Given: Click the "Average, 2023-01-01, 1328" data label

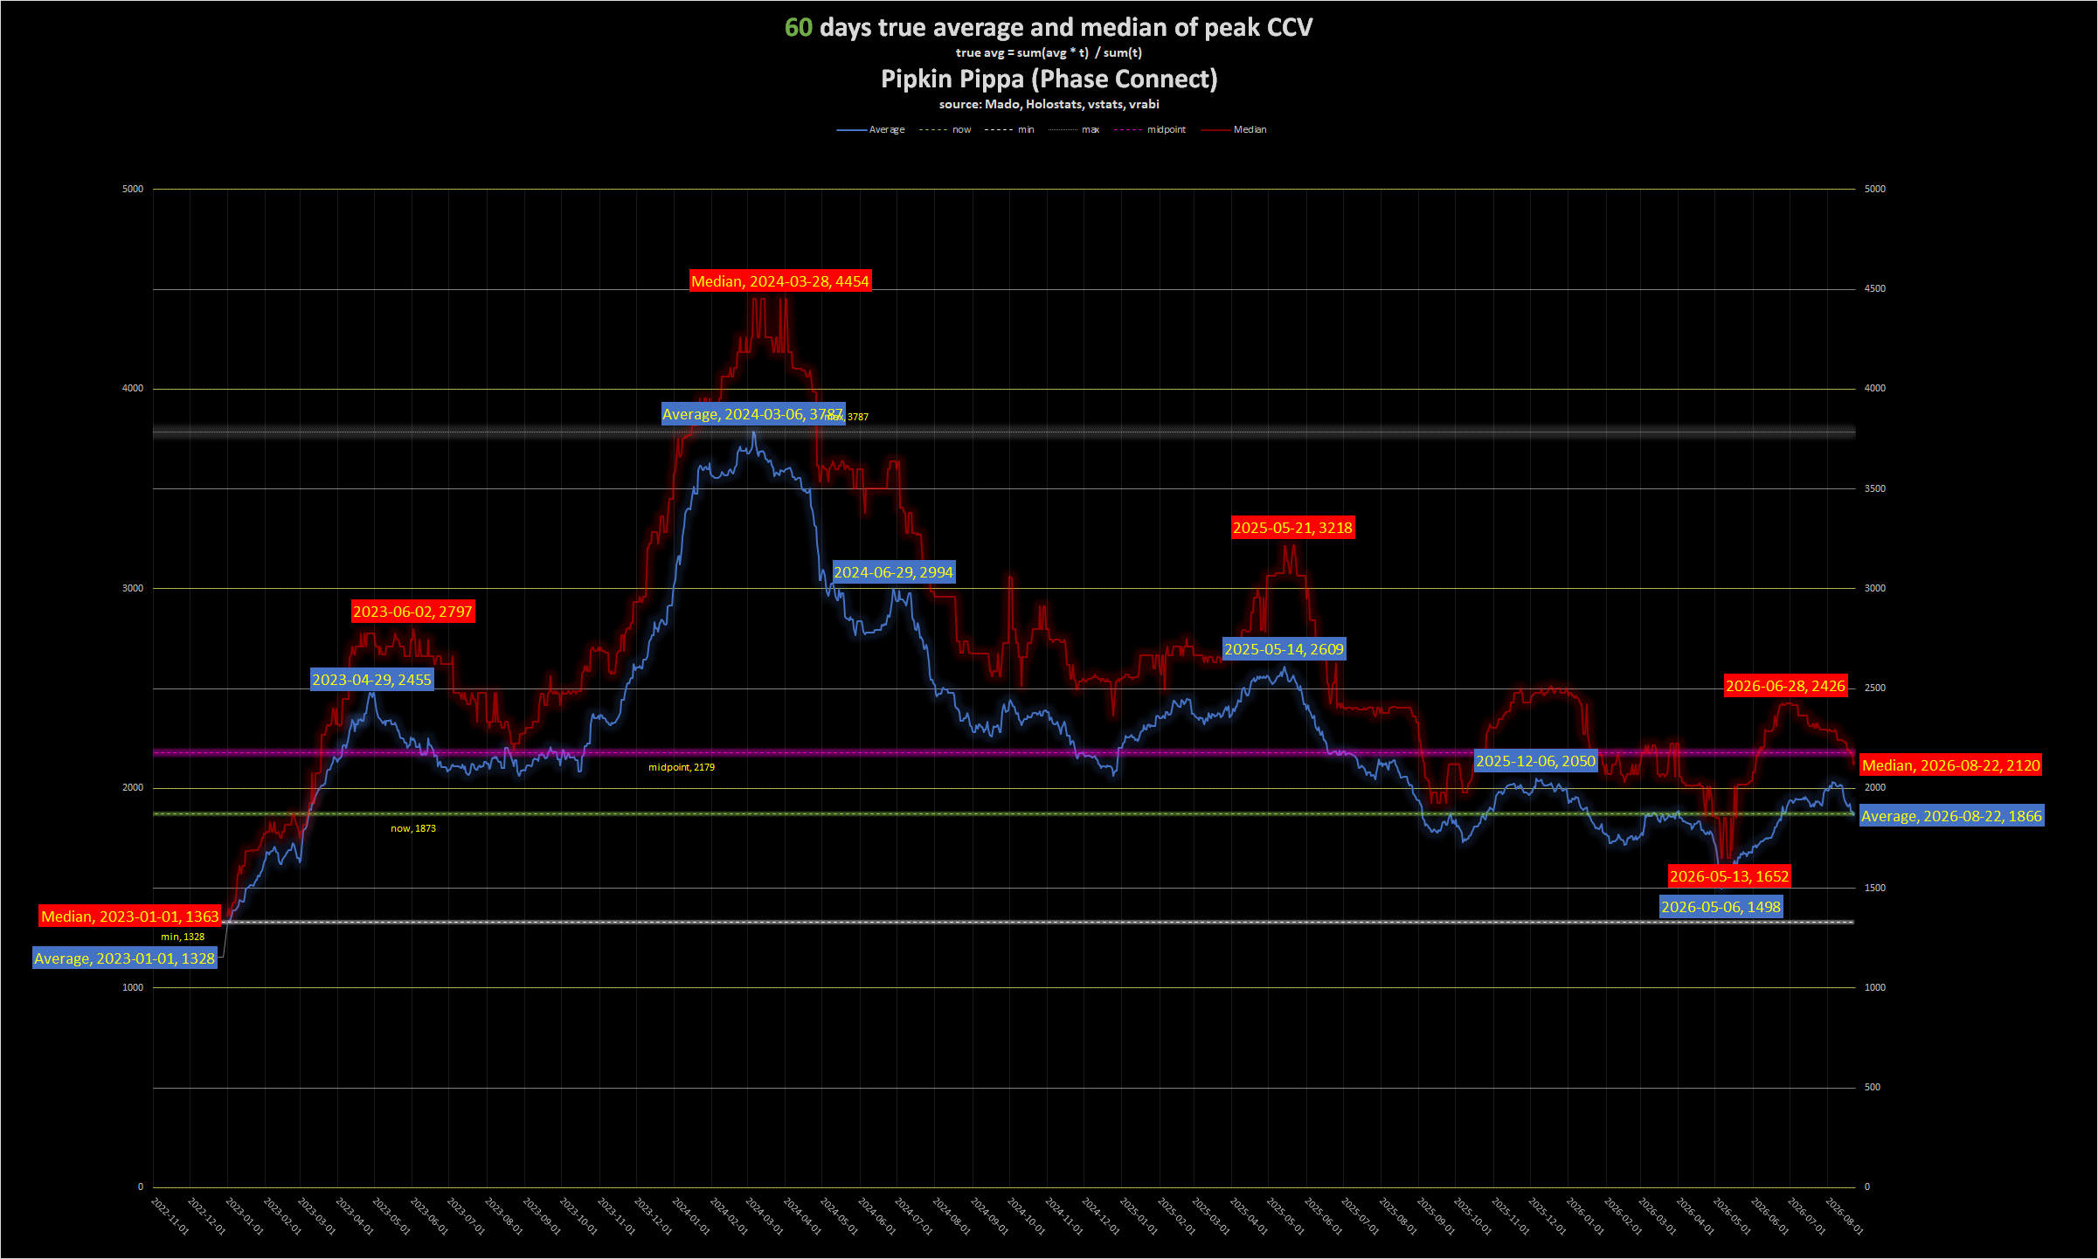Looking at the screenshot, I should 124,958.
